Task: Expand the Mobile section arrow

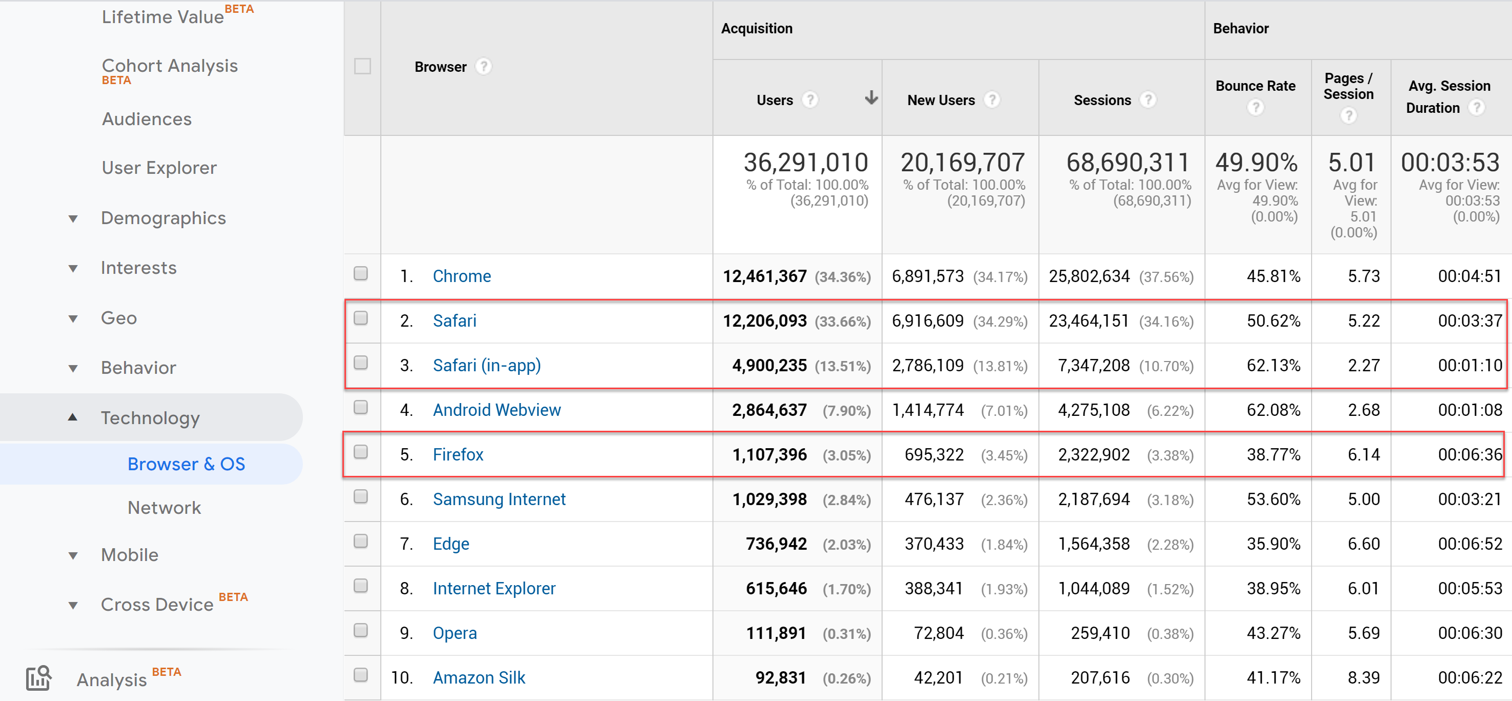Action: click(73, 555)
